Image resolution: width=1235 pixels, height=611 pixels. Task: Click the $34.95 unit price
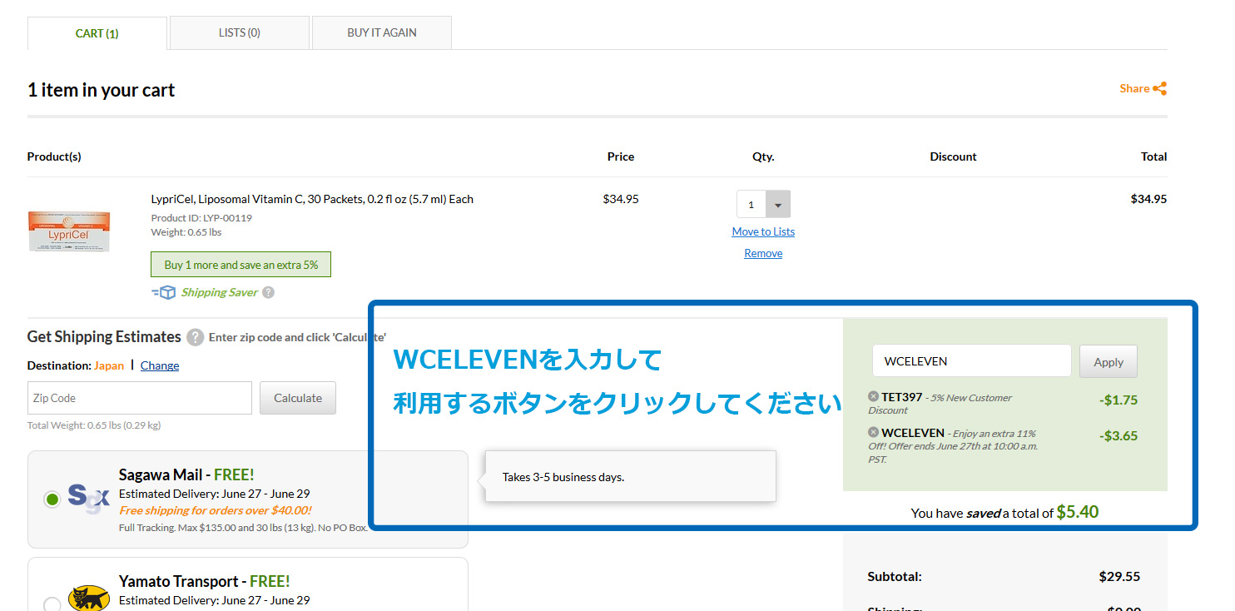pos(621,199)
